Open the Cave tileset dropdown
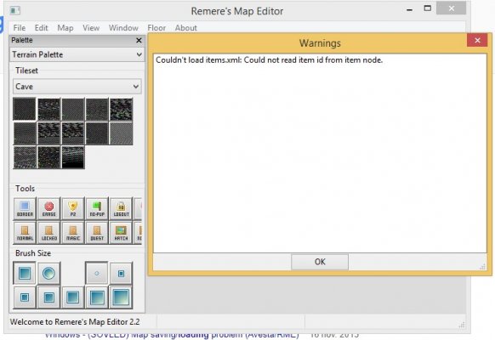Screen dimensions: 495x340 (77, 87)
